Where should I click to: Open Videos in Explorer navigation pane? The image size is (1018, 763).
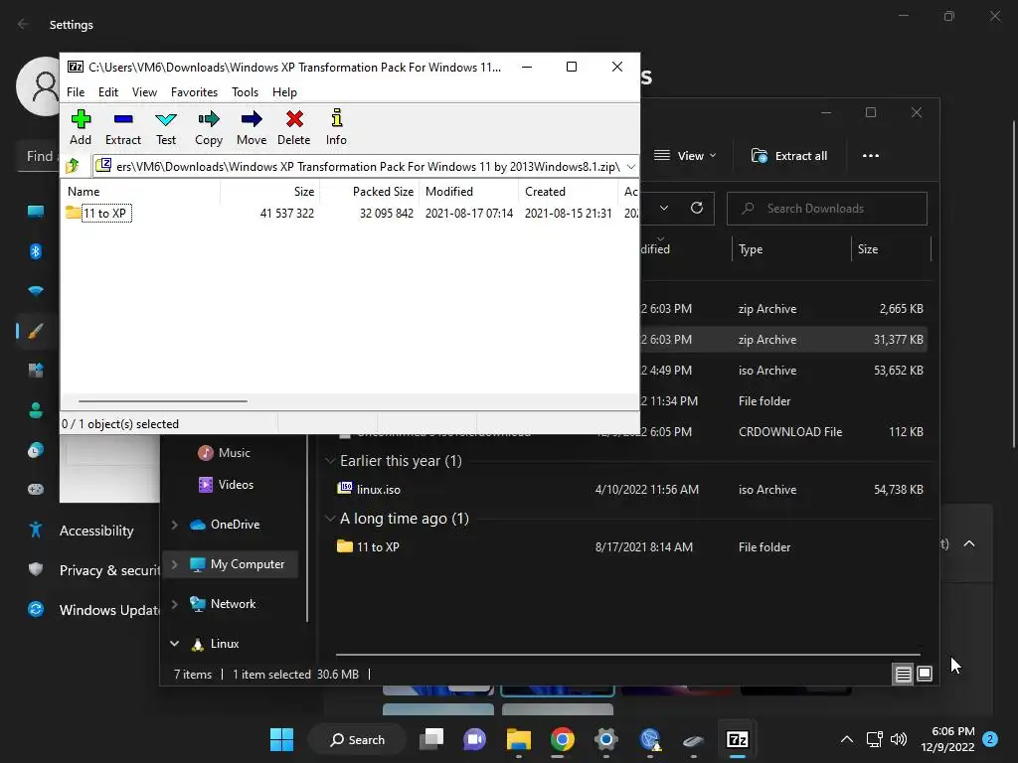coord(226,485)
